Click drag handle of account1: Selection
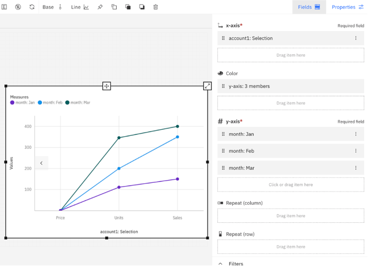 pyautogui.click(x=223, y=38)
